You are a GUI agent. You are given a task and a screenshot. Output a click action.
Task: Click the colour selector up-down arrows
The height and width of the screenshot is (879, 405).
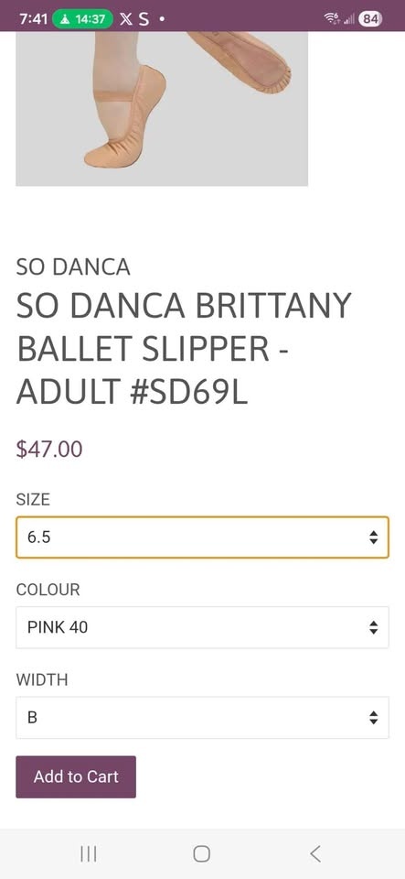(x=373, y=627)
